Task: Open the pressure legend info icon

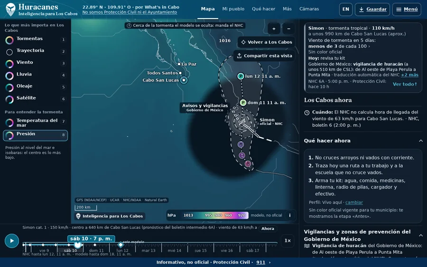Action: [x=290, y=215]
